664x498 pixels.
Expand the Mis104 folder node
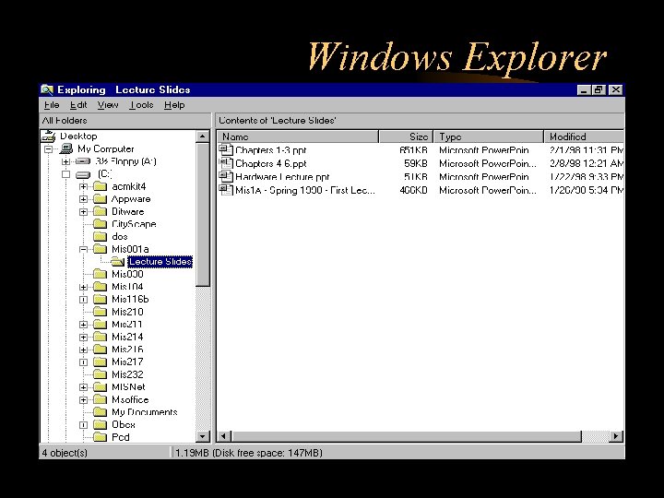(83, 287)
